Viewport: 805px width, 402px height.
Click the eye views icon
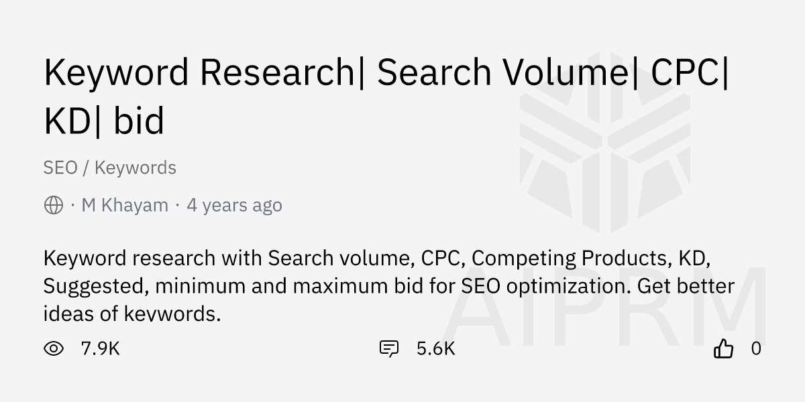[x=54, y=348]
